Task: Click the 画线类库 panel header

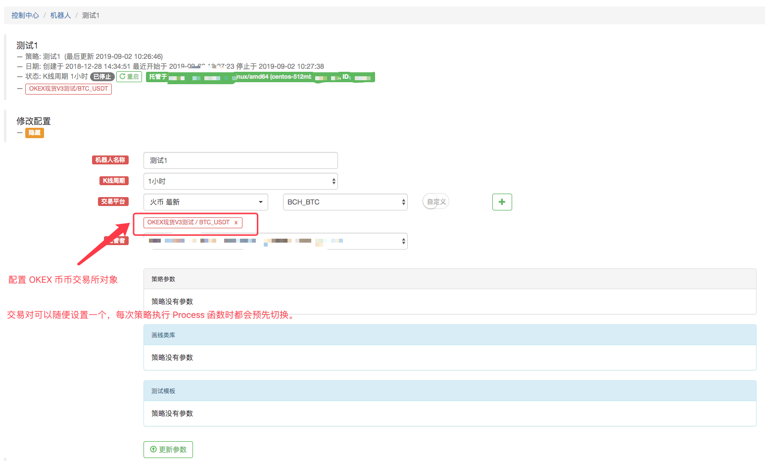Action: pyautogui.click(x=449, y=335)
